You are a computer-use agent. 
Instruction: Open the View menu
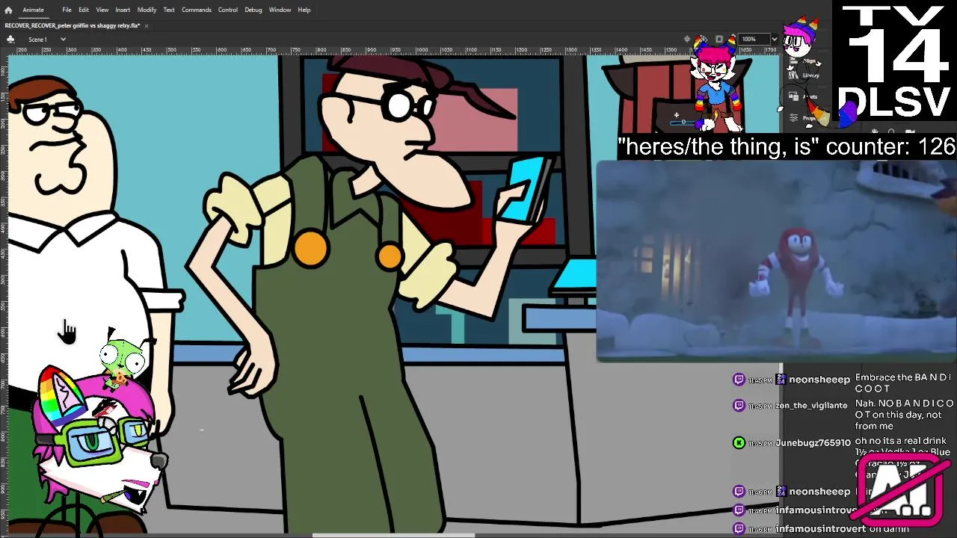pos(102,10)
